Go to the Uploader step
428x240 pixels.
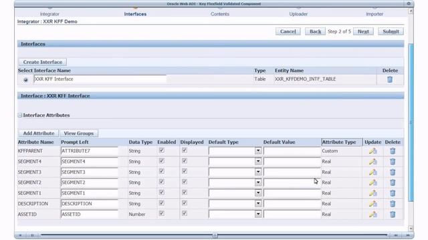pos(298,14)
